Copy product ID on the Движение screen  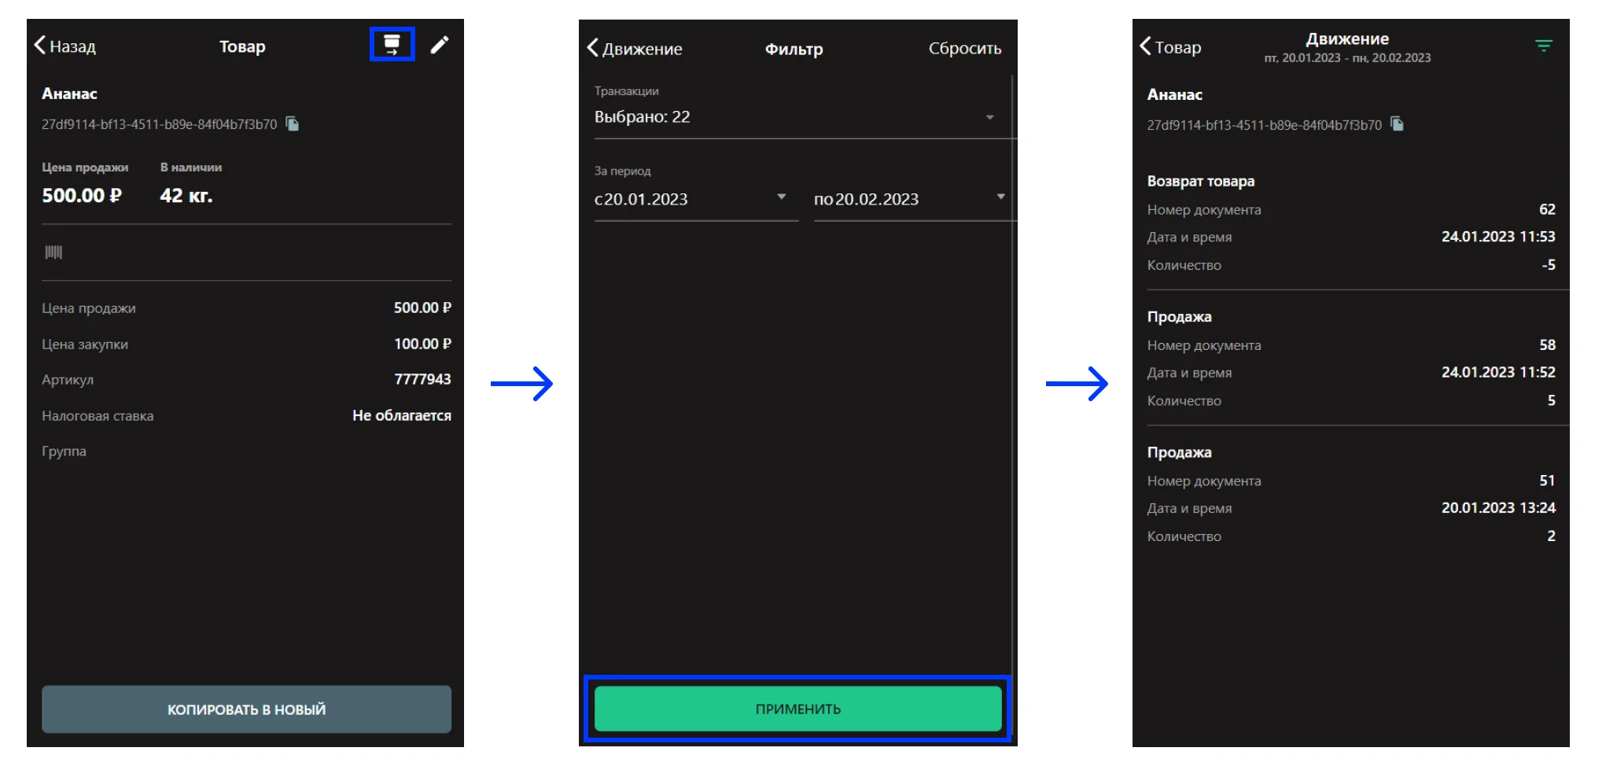tap(1397, 124)
